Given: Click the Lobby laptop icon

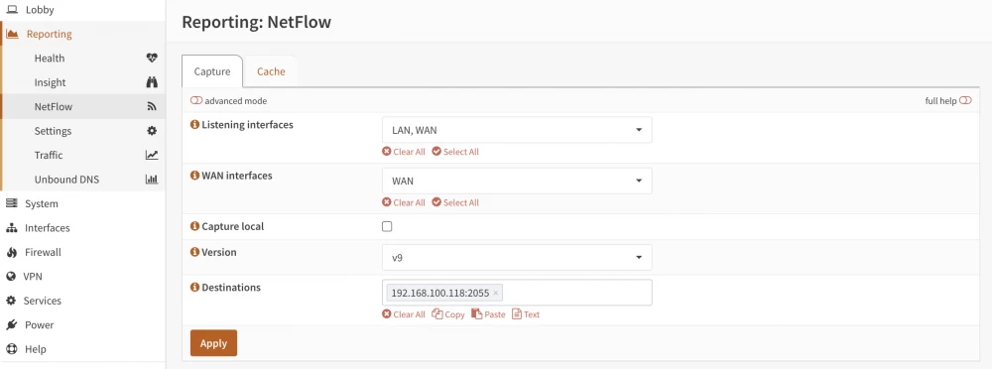Looking at the screenshot, I should point(11,10).
